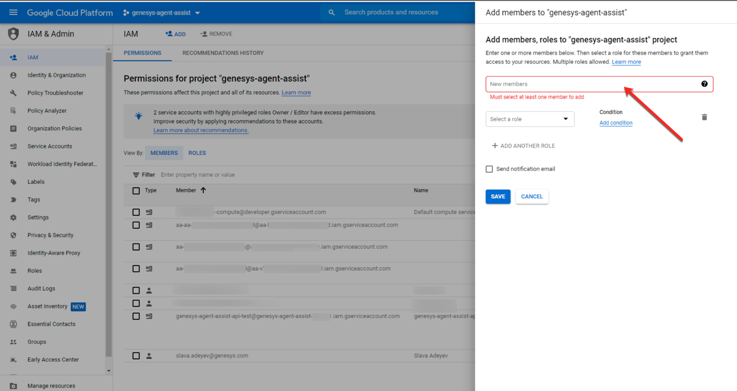This screenshot has height=391, width=737.
Task: Click ADD ANOTHER ROLE
Action: pyautogui.click(x=524, y=146)
